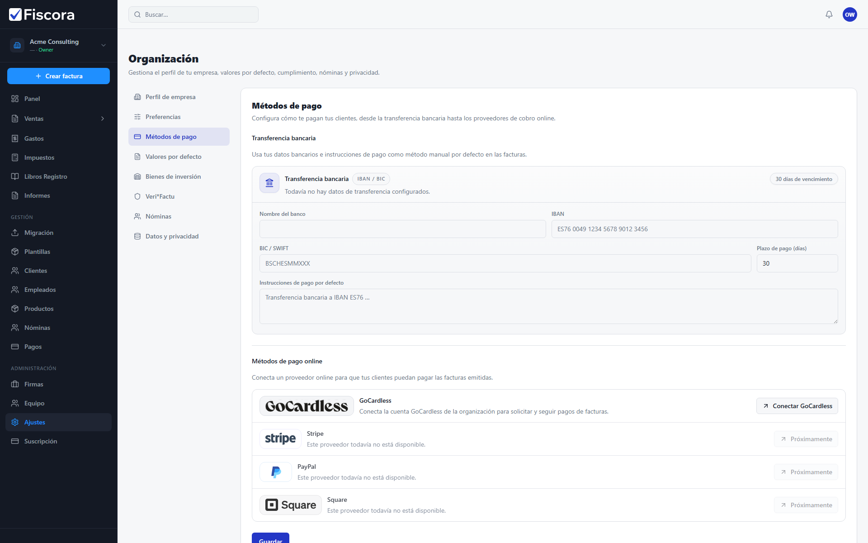Click the Square logo

point(291,505)
